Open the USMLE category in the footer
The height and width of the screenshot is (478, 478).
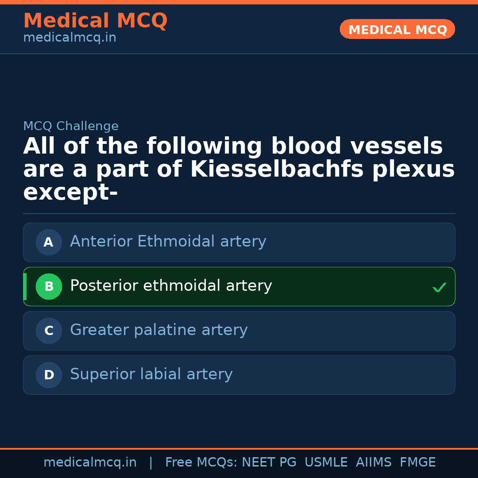(326, 462)
